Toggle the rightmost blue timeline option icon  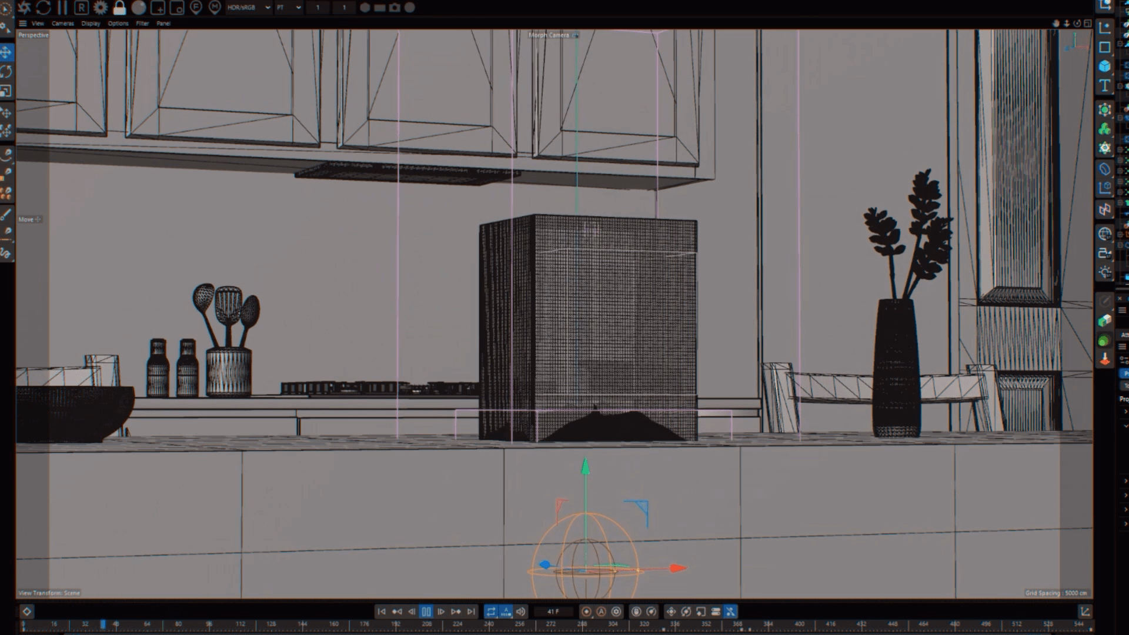tap(730, 611)
